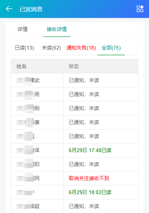Viewport: 149px width, 213px height.
Task: Show the 未读(62) filter list
Action: pos(51,48)
